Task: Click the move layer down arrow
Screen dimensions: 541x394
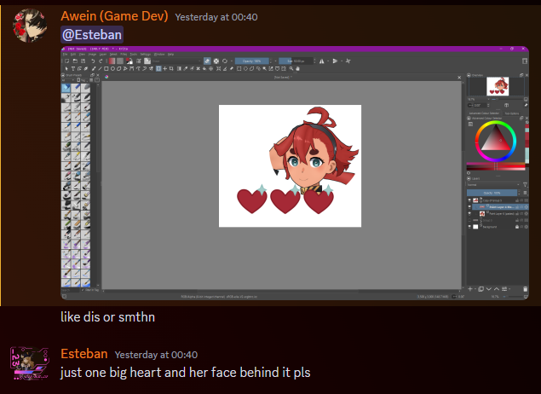Action: click(x=488, y=289)
